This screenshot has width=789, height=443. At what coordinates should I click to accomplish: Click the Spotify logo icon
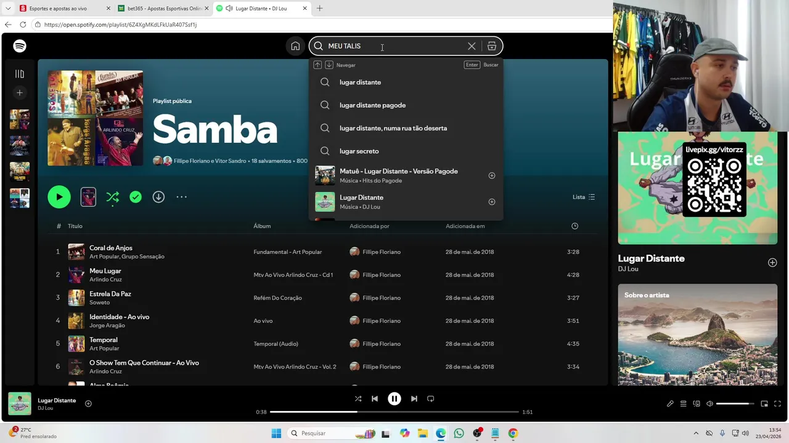click(x=20, y=46)
